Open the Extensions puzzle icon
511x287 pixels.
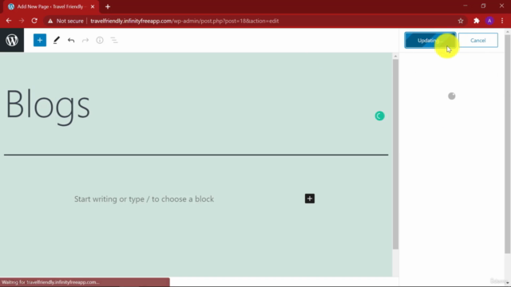[477, 21]
